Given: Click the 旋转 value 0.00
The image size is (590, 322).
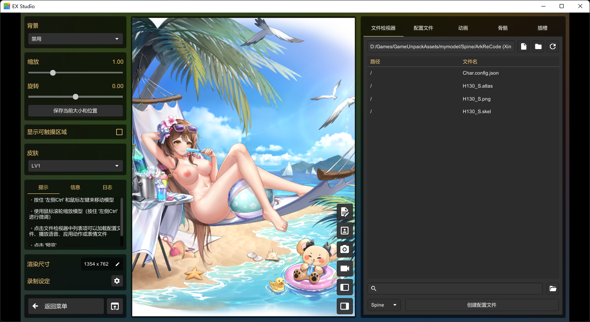Looking at the screenshot, I should coord(118,86).
